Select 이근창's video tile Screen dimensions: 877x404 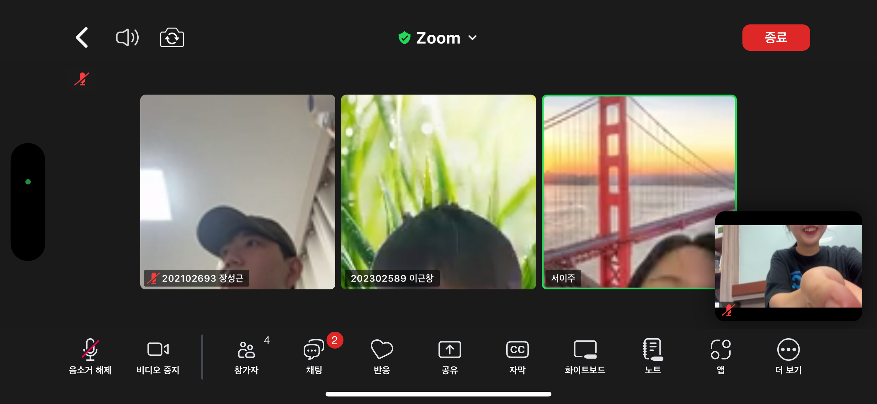[x=438, y=192]
